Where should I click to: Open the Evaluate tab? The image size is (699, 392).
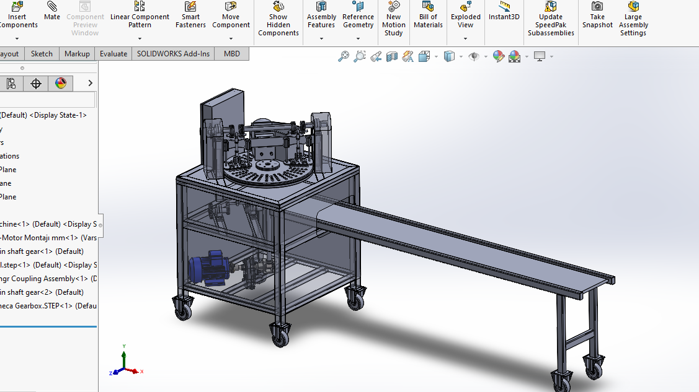tap(114, 53)
